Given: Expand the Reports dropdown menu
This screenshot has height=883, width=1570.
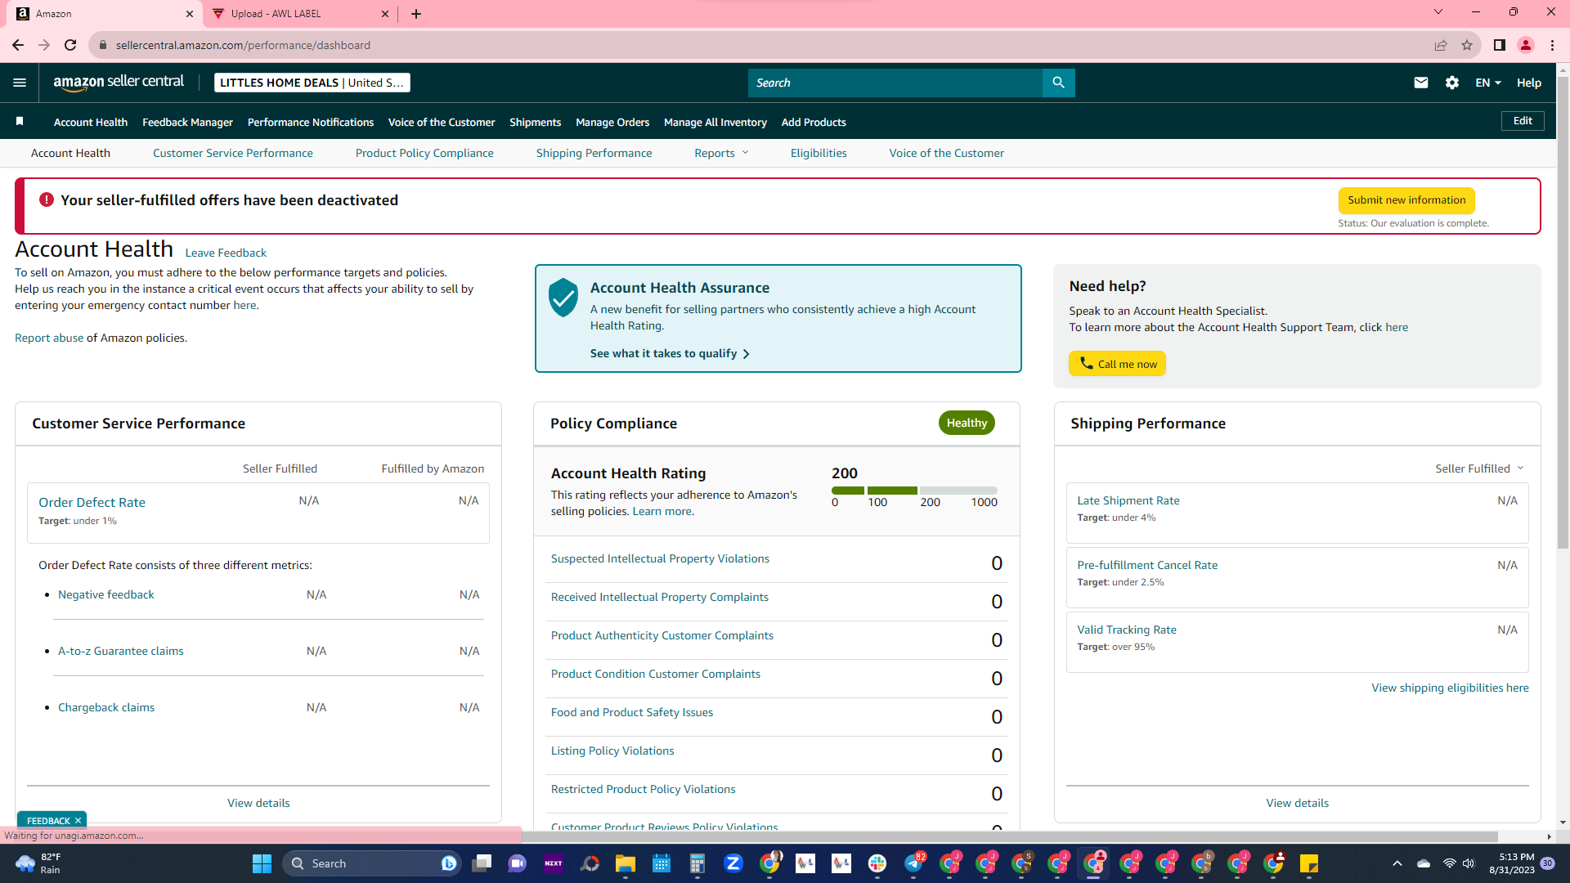Looking at the screenshot, I should tap(721, 153).
